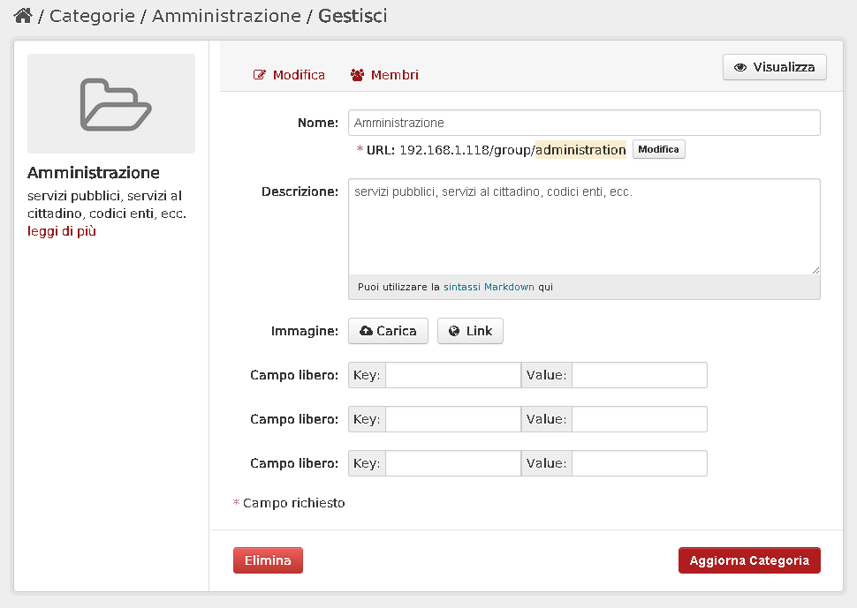Click the Membri people group icon
857x608 pixels.
(x=358, y=75)
